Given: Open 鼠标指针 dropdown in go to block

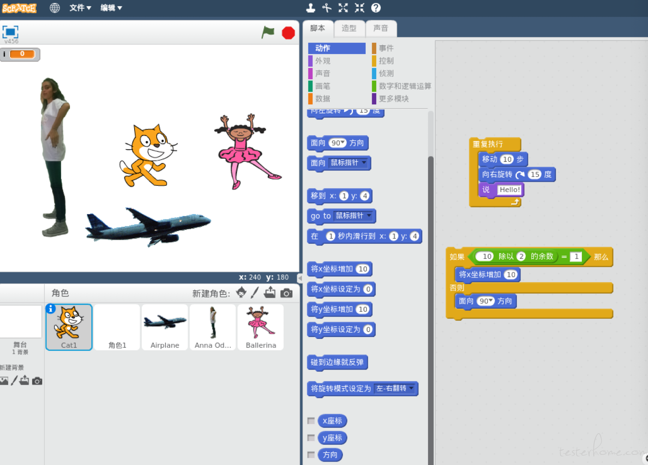Looking at the screenshot, I should pos(353,216).
